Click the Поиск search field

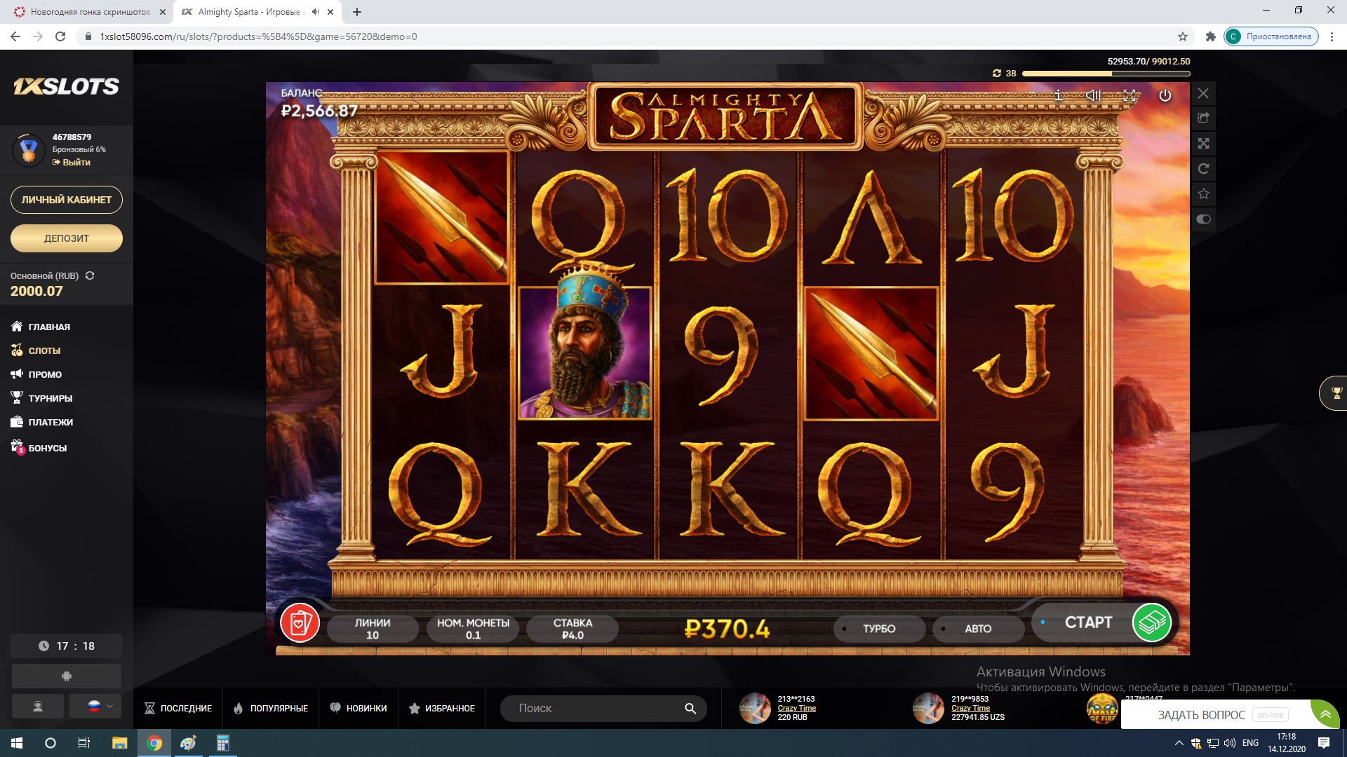click(596, 709)
